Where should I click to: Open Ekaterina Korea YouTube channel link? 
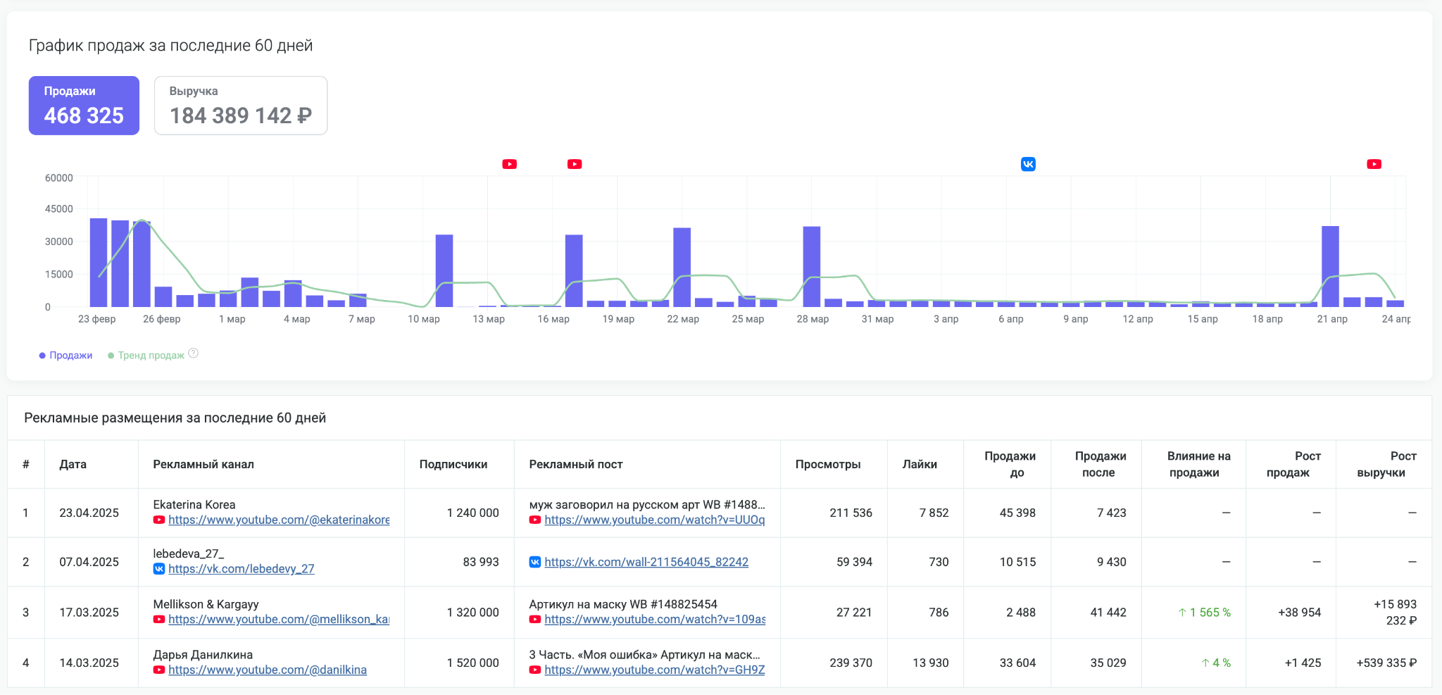tap(279, 520)
